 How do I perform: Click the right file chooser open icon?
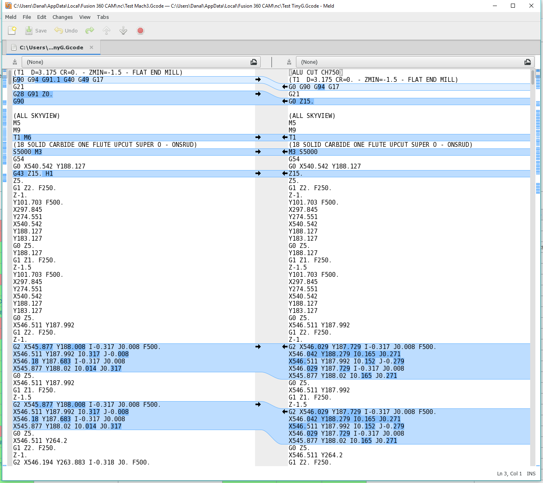pyautogui.click(x=528, y=62)
